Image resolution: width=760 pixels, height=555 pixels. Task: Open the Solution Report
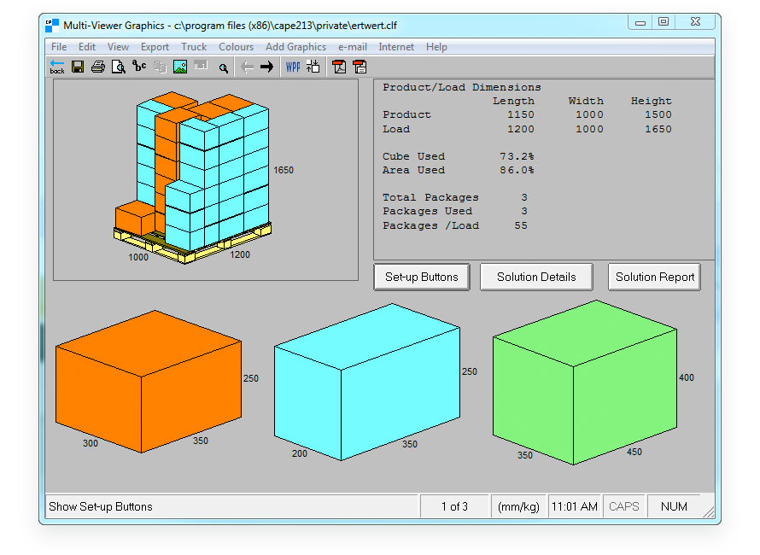654,277
